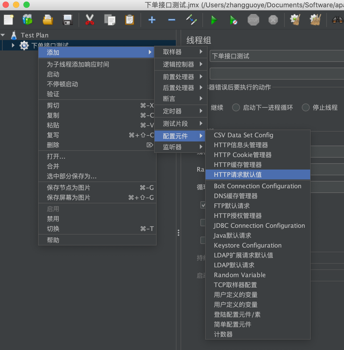The image size is (344, 350).
Task: Select Java默认请求 entry
Action: point(258,235)
